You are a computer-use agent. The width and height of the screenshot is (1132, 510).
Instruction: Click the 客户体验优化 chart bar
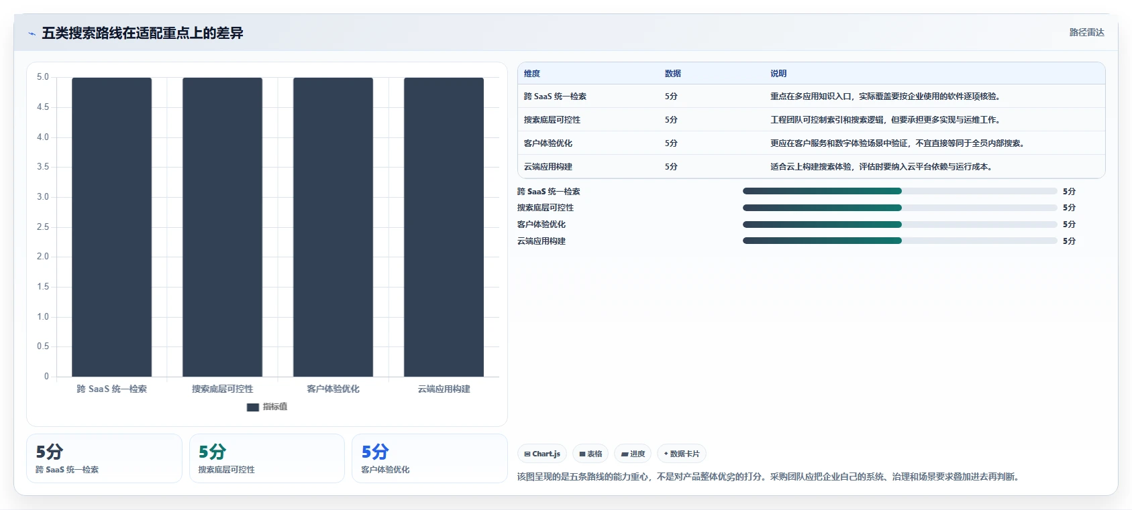tap(333, 227)
